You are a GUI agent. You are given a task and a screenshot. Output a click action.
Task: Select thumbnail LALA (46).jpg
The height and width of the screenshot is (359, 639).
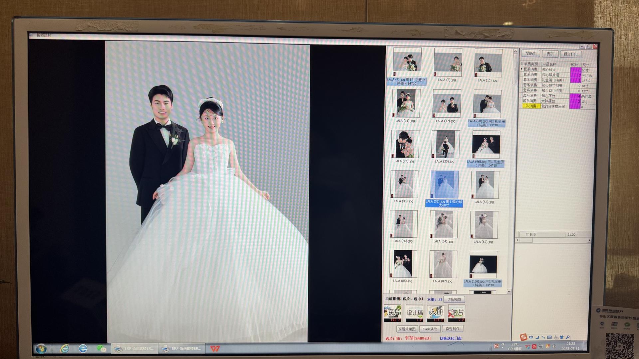point(486,145)
